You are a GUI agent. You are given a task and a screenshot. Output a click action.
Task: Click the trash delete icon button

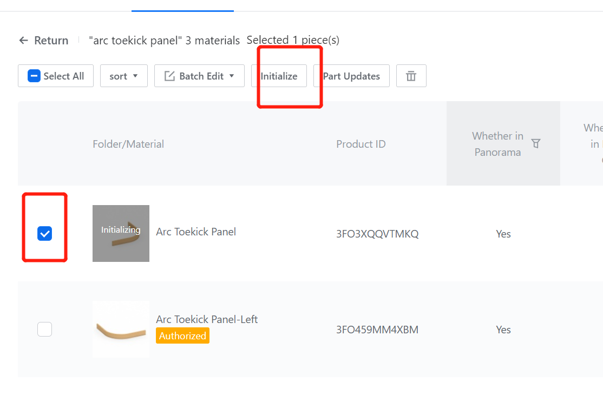(x=411, y=76)
